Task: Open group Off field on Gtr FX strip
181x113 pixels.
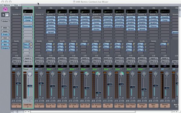Action: click(108, 66)
